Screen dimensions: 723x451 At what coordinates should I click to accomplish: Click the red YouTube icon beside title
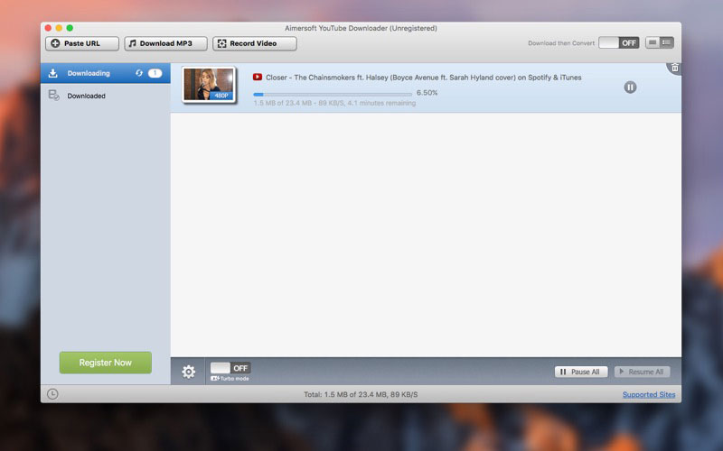[x=258, y=78]
